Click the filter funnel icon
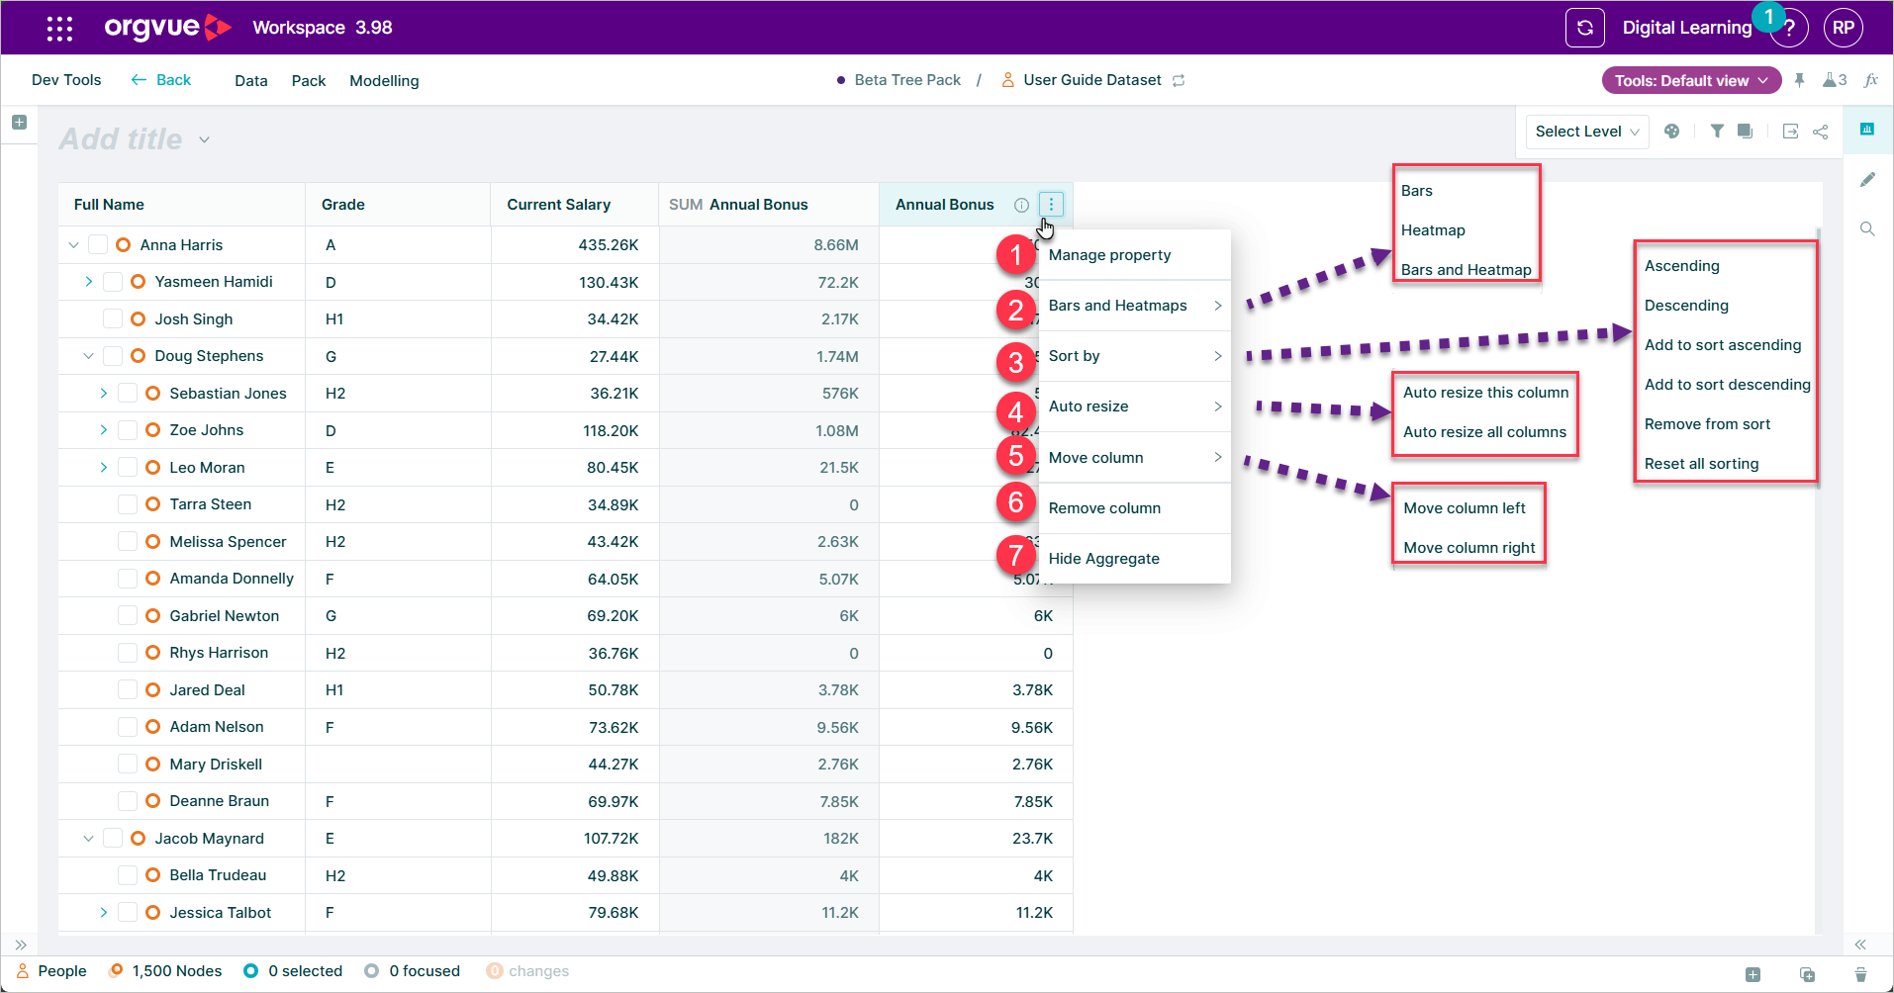 (x=1717, y=131)
